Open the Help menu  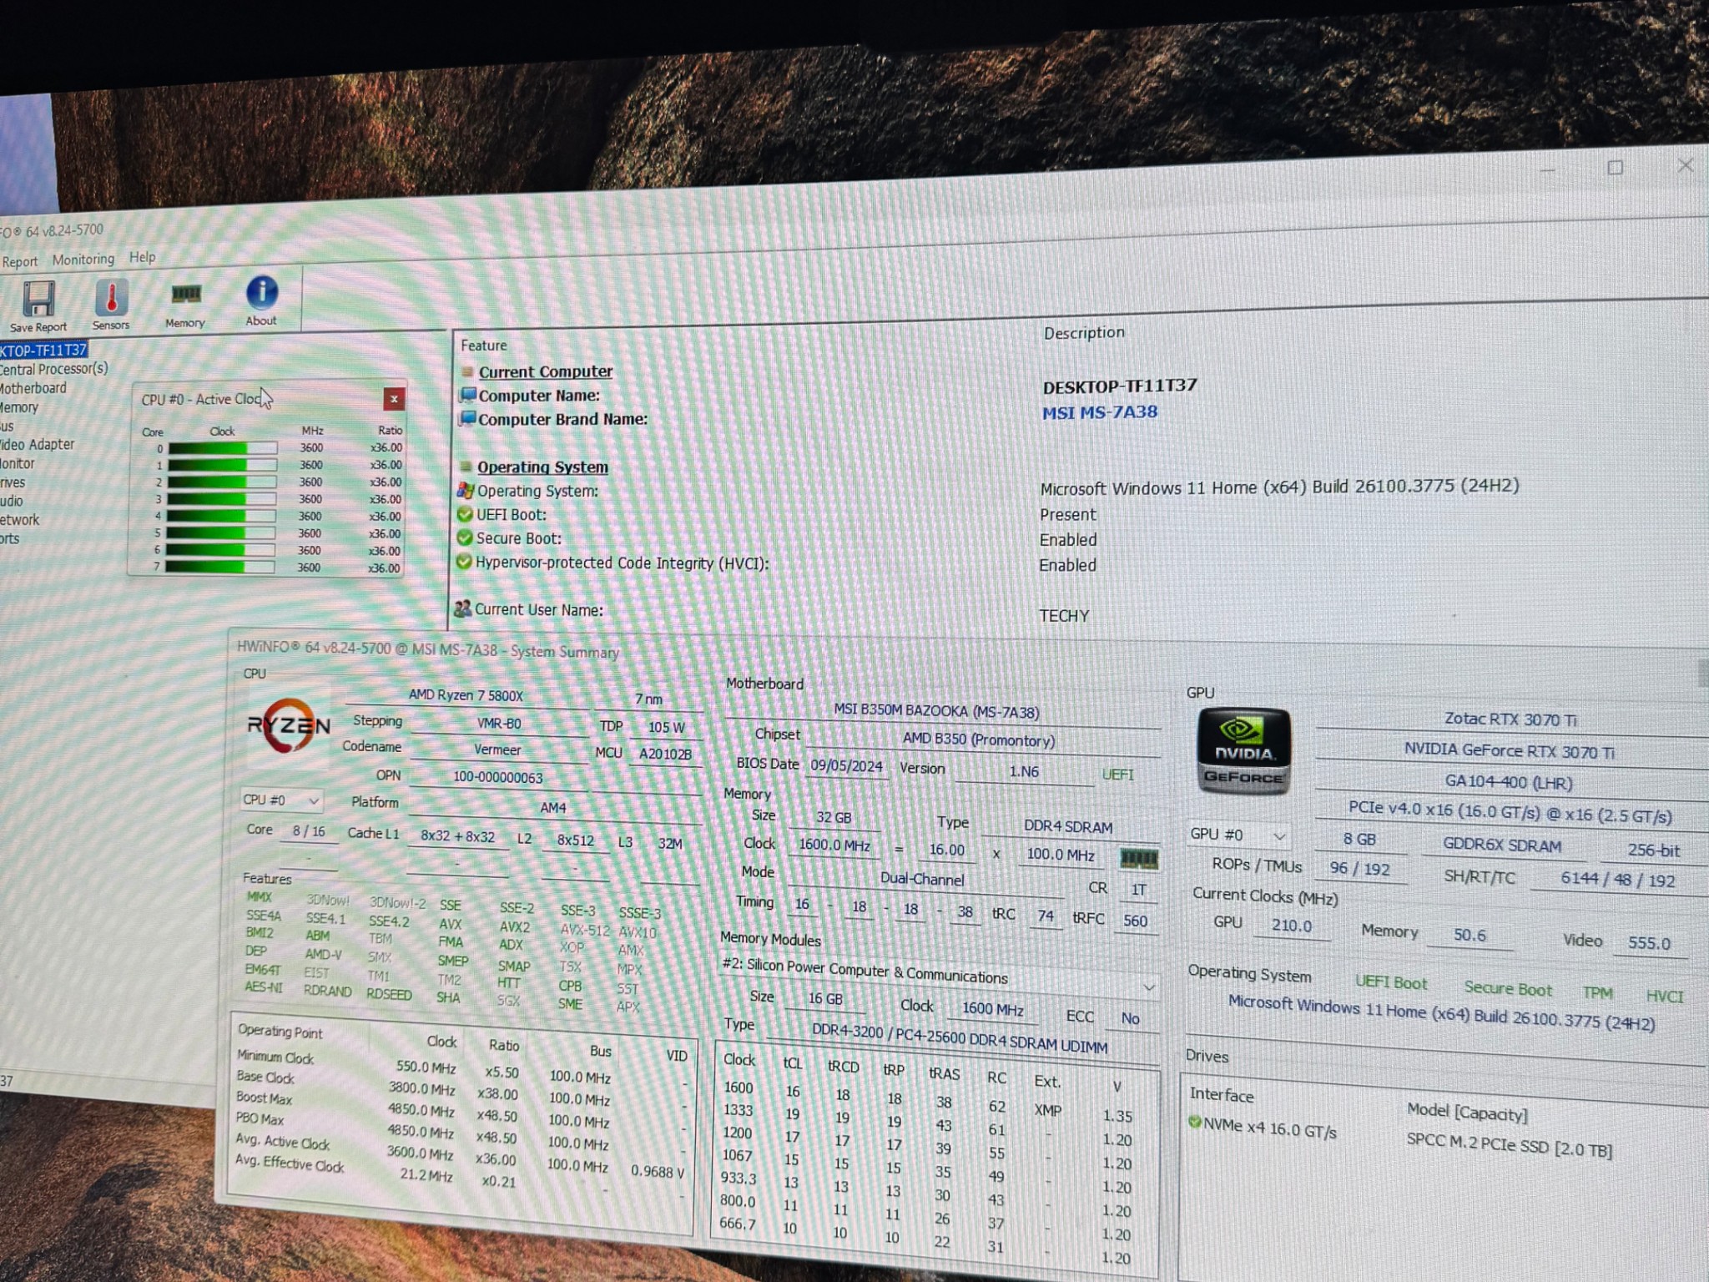tap(142, 257)
